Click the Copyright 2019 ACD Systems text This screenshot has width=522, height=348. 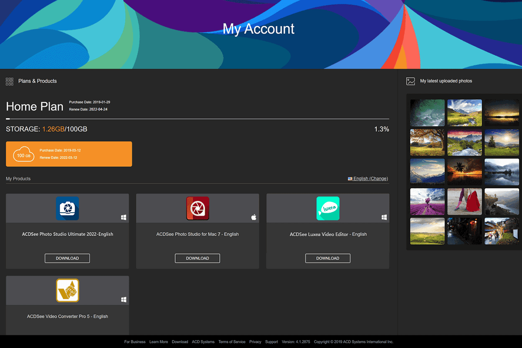point(354,342)
